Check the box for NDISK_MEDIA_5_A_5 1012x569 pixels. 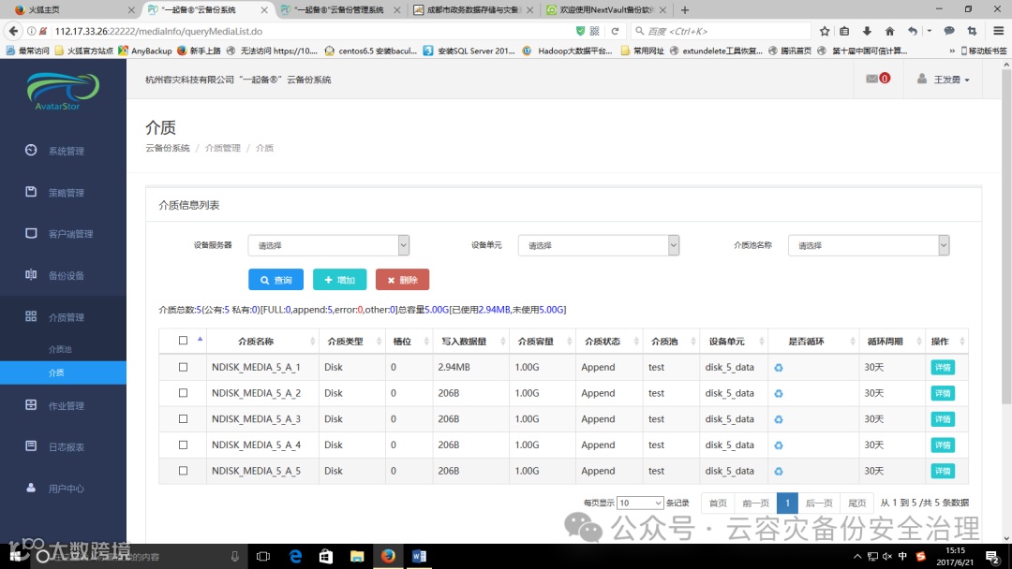pyautogui.click(x=184, y=471)
